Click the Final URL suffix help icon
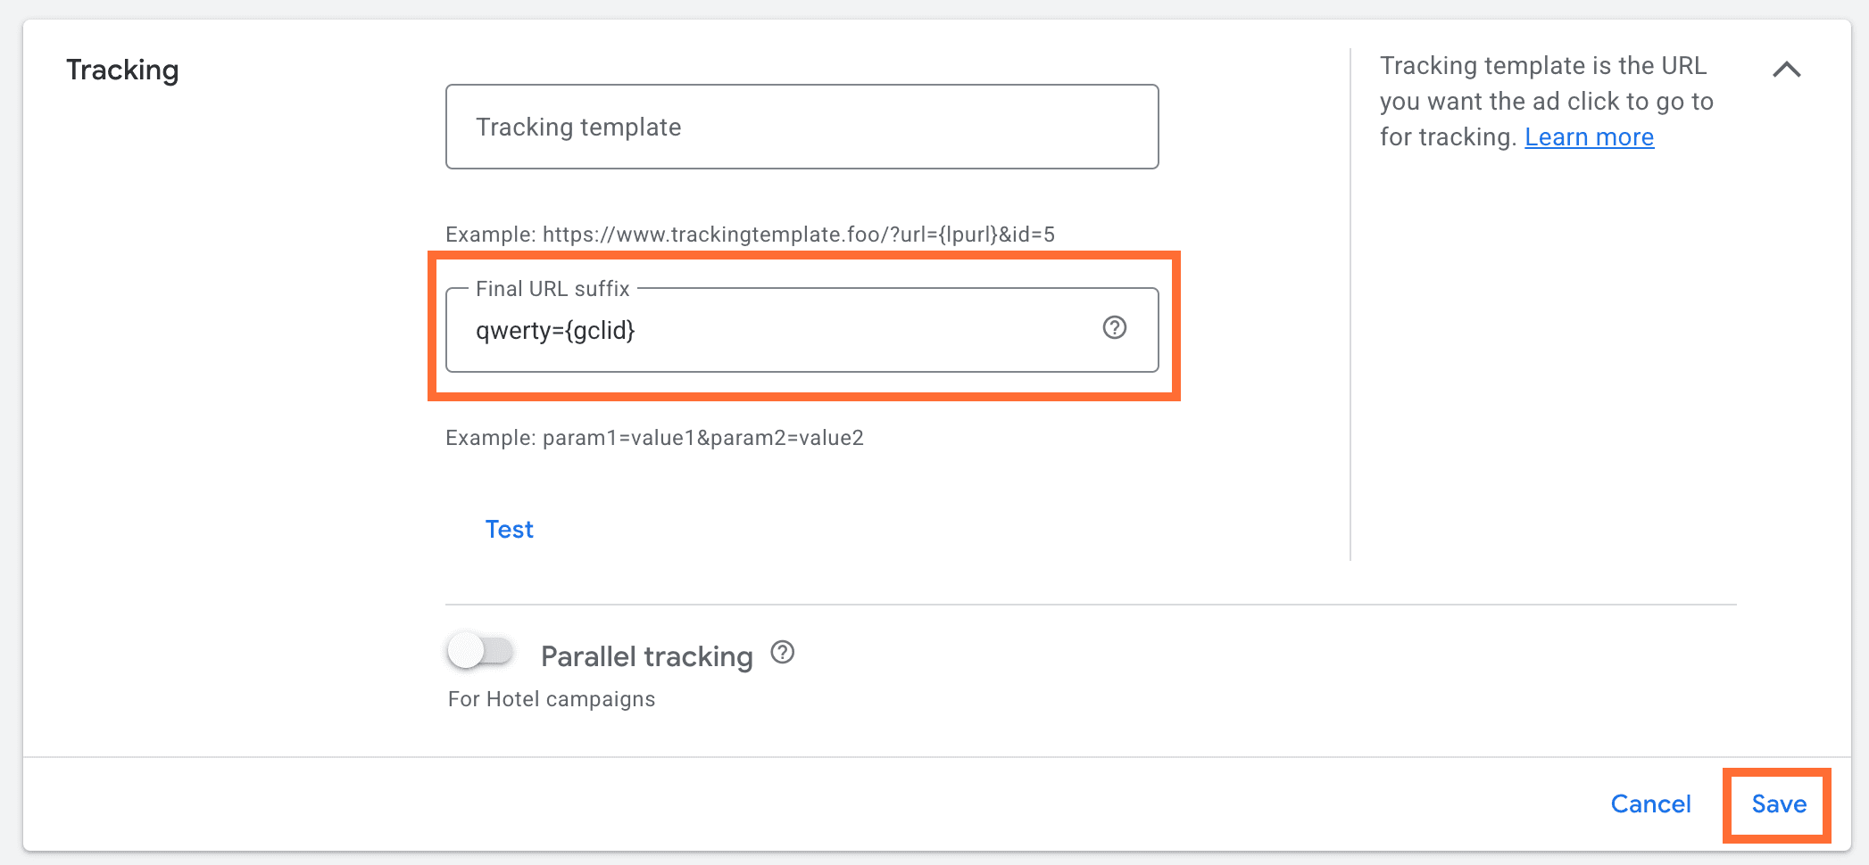The width and height of the screenshot is (1869, 865). click(1114, 328)
